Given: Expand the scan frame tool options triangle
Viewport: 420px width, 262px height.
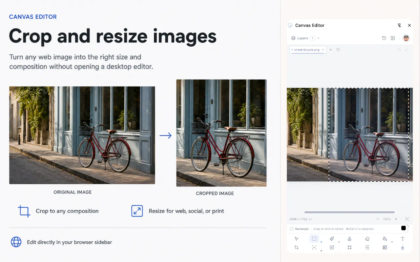Looking at the screenshot, I should [321, 251].
